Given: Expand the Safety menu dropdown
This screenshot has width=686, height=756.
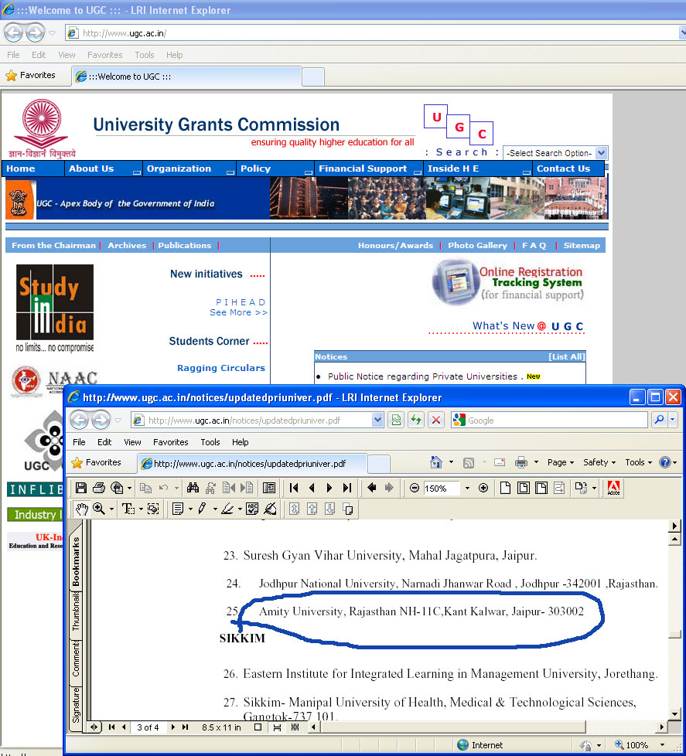Looking at the screenshot, I should coord(599,462).
